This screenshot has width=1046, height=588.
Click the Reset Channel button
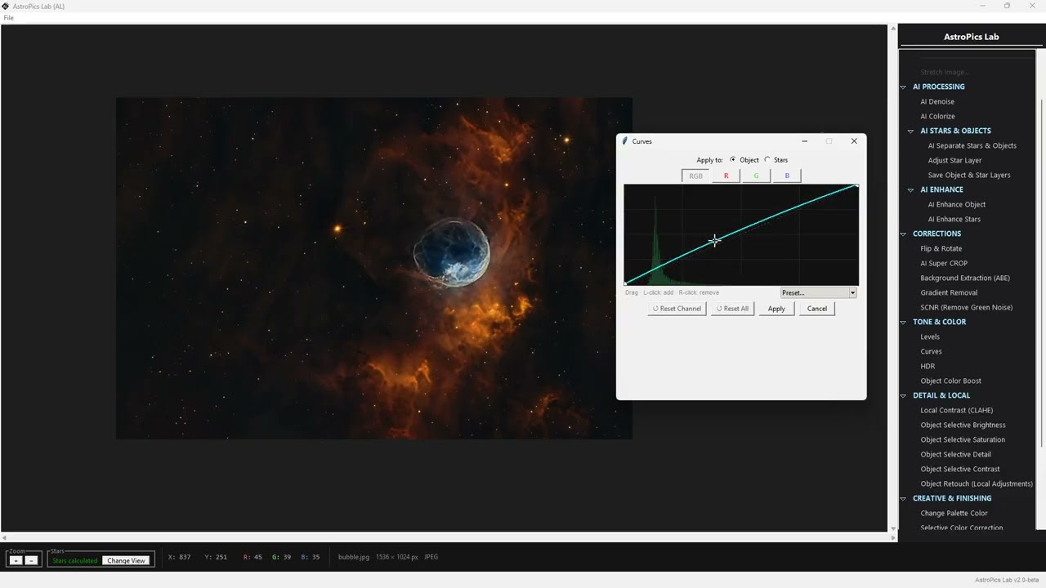point(677,309)
